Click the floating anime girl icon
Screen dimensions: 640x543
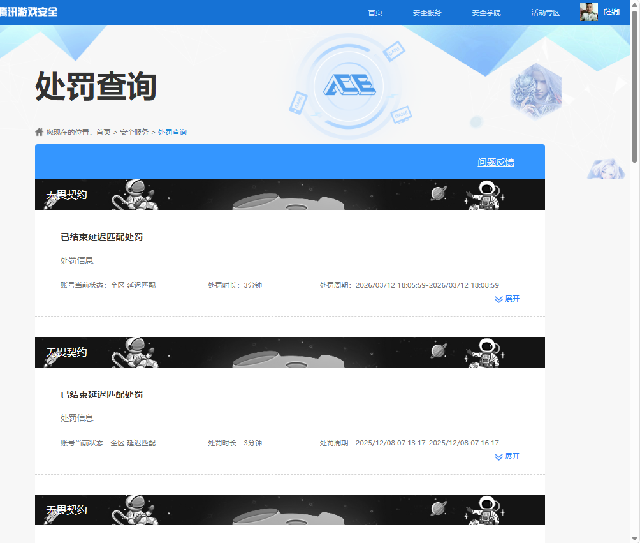coord(606,169)
